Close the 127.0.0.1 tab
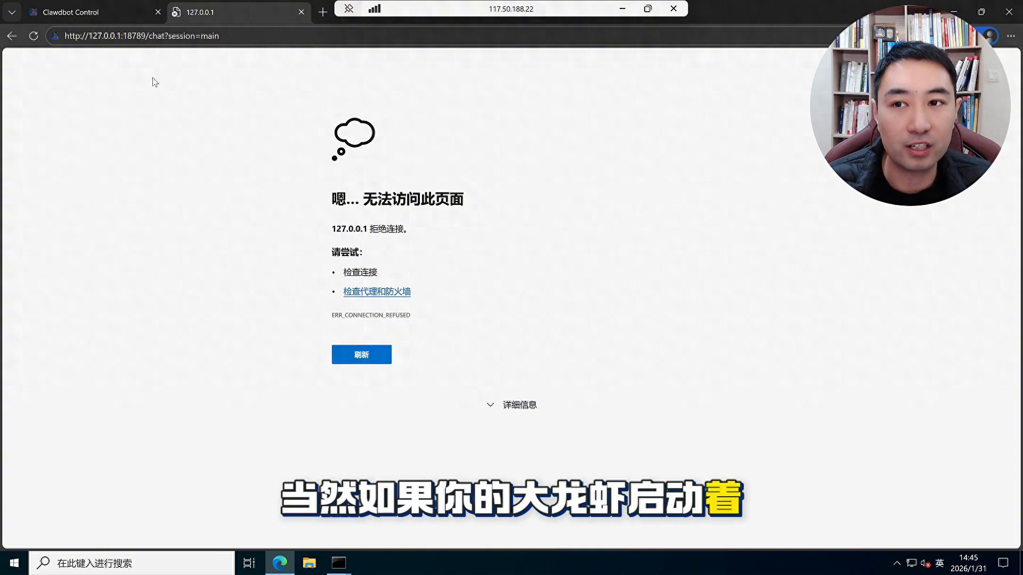Screen dimensions: 1023x575 [x=301, y=12]
